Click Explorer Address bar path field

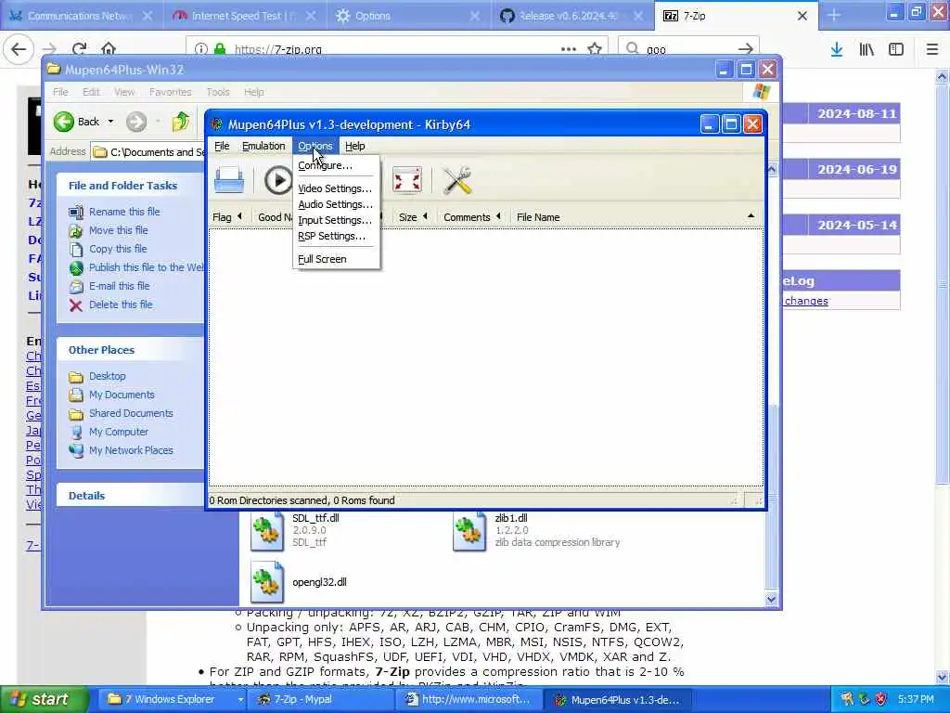click(148, 152)
